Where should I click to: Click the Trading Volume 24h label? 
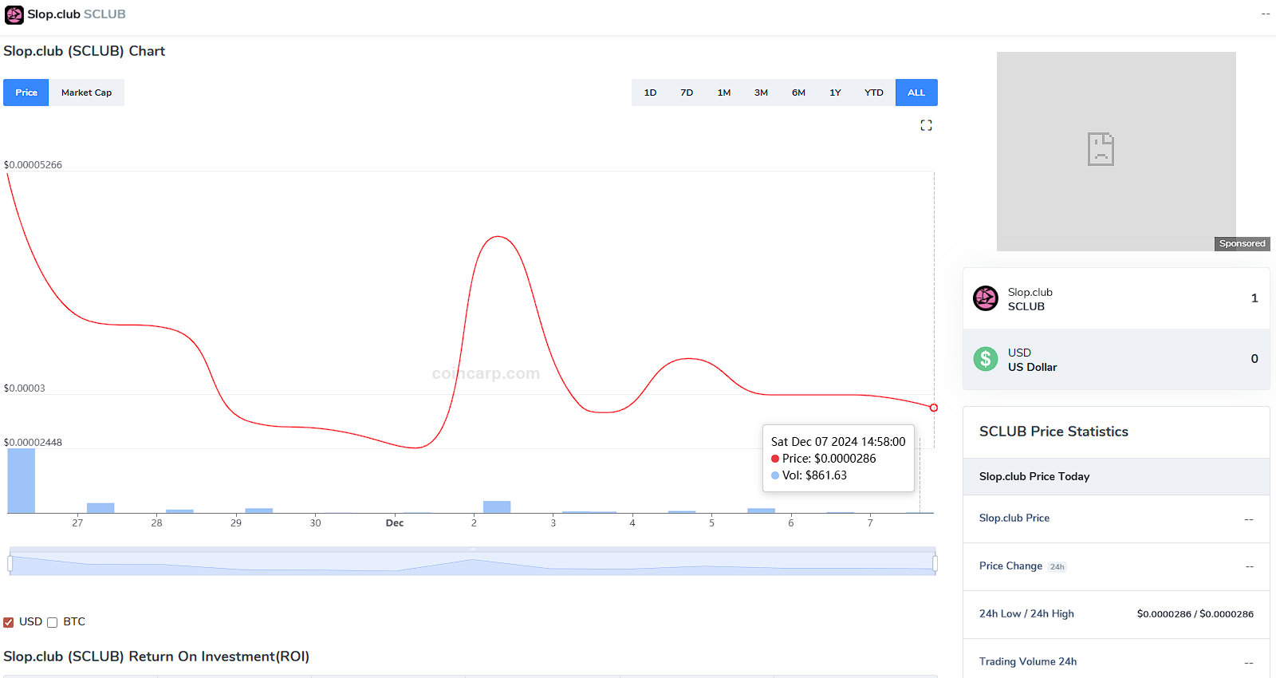tap(1028, 661)
